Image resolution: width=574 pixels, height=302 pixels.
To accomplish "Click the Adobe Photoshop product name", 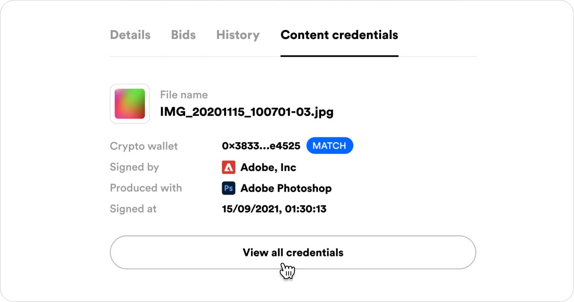I will click(x=286, y=188).
